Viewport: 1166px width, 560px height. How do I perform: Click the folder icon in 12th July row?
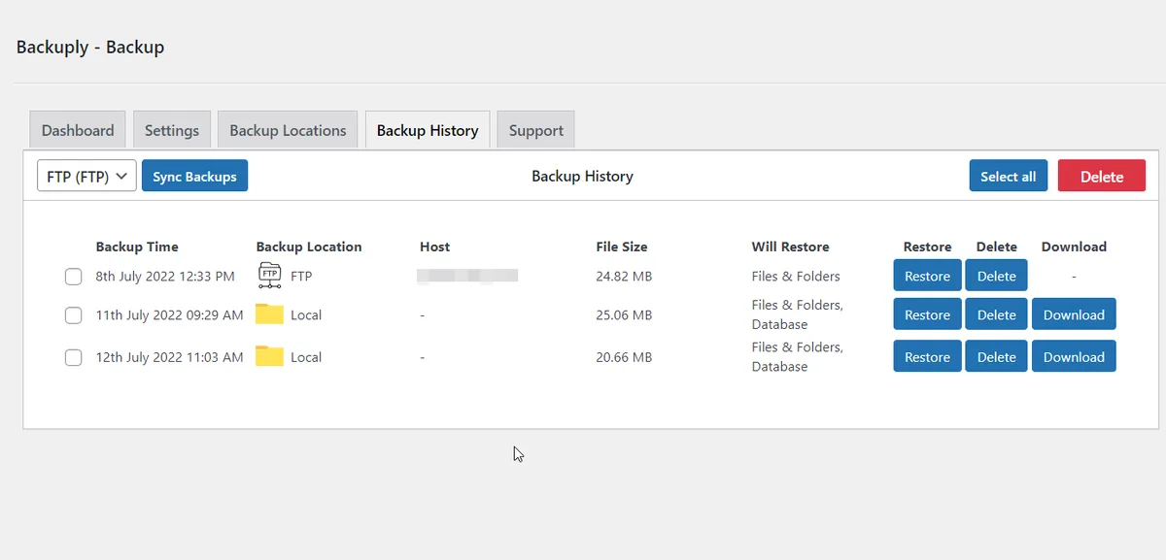(x=269, y=356)
